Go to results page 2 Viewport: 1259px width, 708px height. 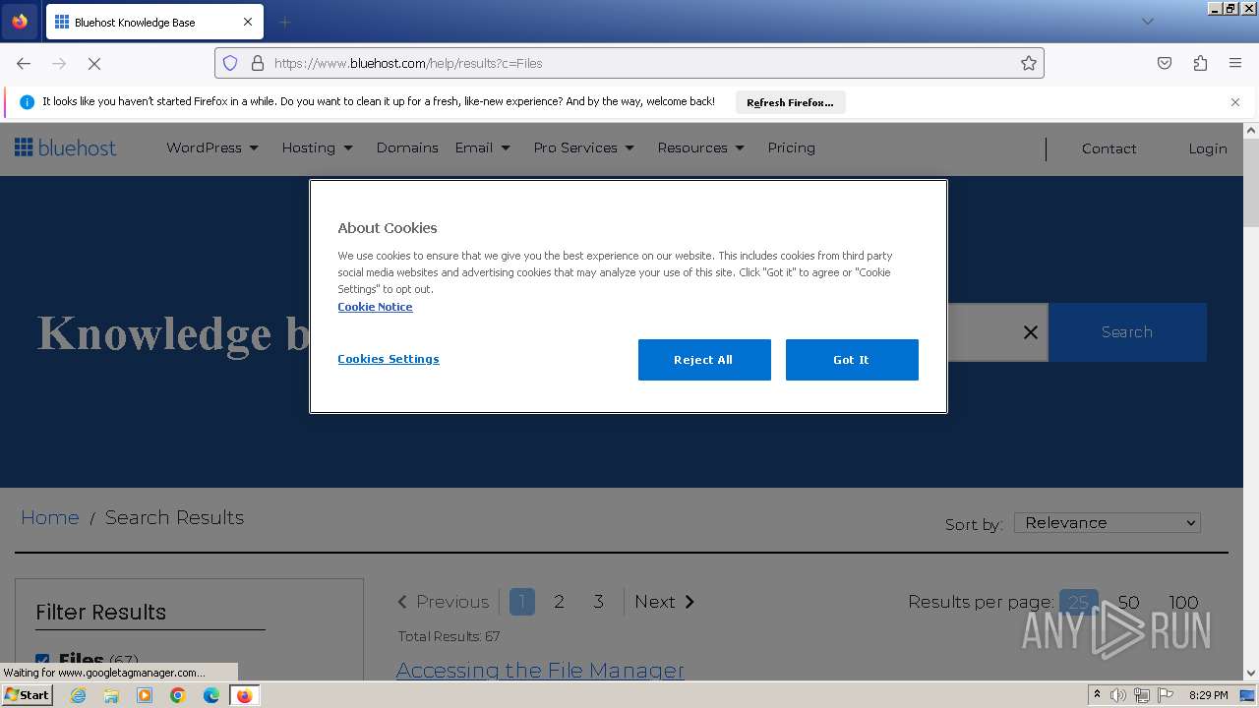click(x=559, y=602)
